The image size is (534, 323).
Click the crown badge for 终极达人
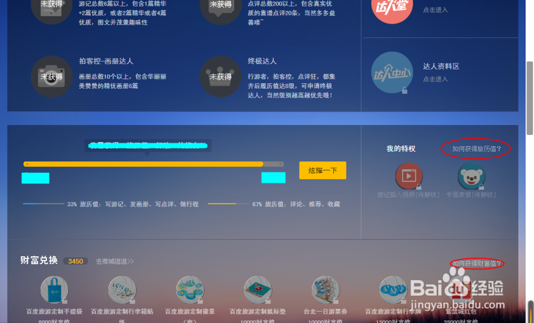click(x=220, y=76)
